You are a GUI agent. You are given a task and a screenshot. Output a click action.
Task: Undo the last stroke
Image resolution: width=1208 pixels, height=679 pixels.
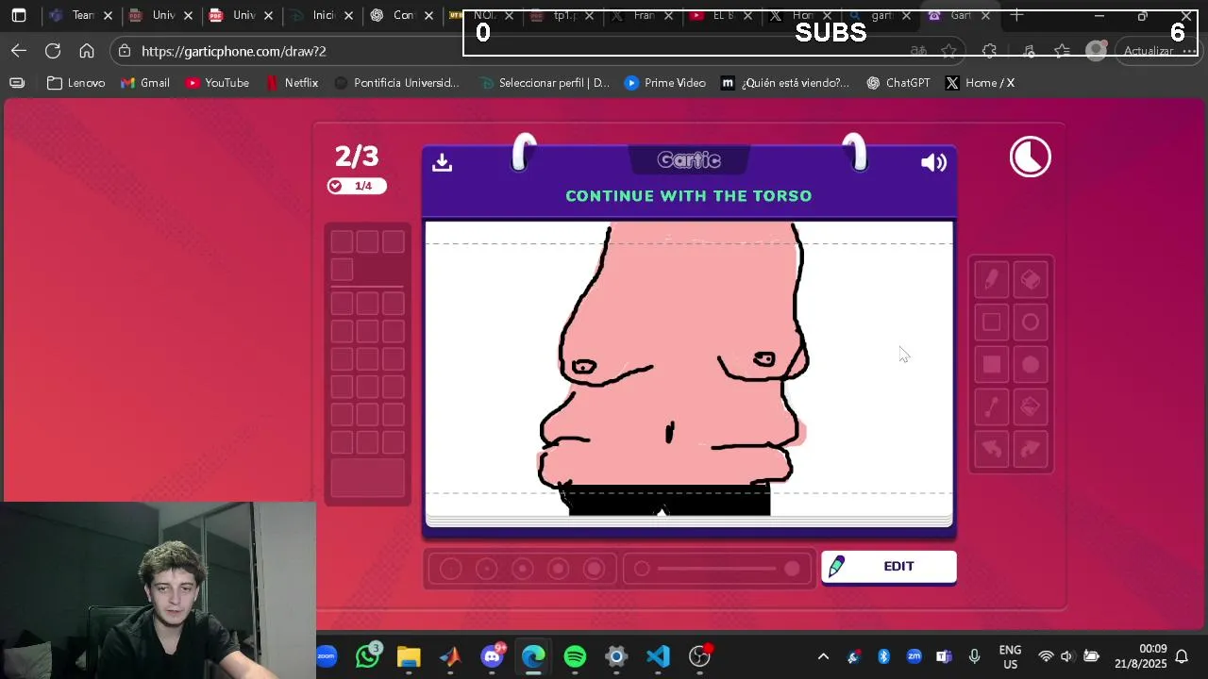click(991, 450)
